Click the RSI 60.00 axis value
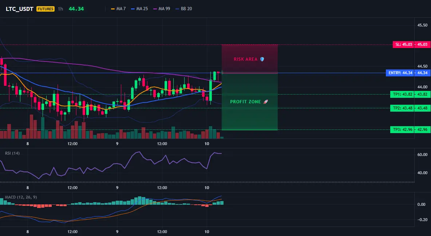431x236 pixels. [422, 155]
